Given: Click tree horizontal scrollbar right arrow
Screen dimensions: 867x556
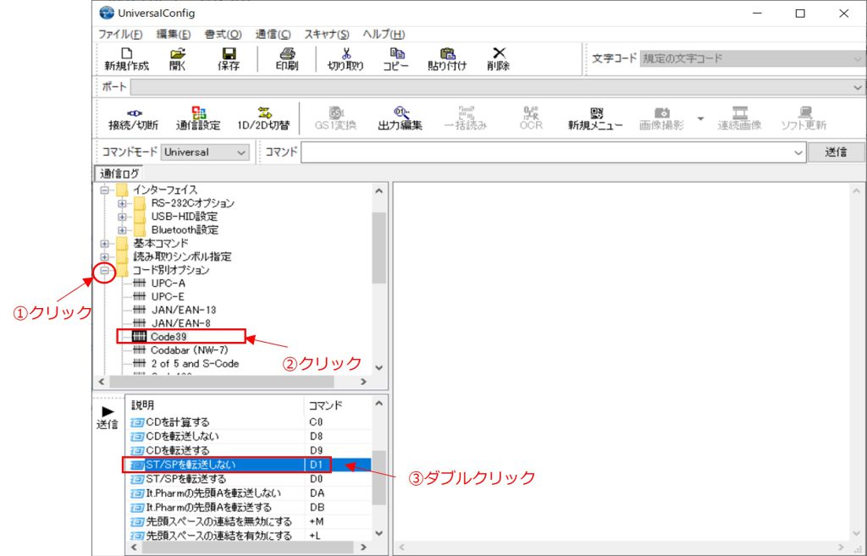Looking at the screenshot, I should pyautogui.click(x=363, y=382).
